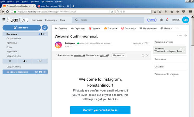The width and height of the screenshot is (194, 117).
Task: Open the Спам folder
Action: coord(9,47)
